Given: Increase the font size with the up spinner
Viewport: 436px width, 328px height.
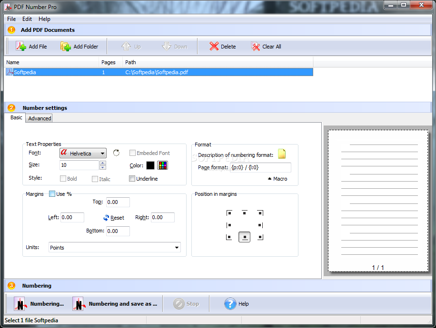Looking at the screenshot, I should pyautogui.click(x=103, y=163).
